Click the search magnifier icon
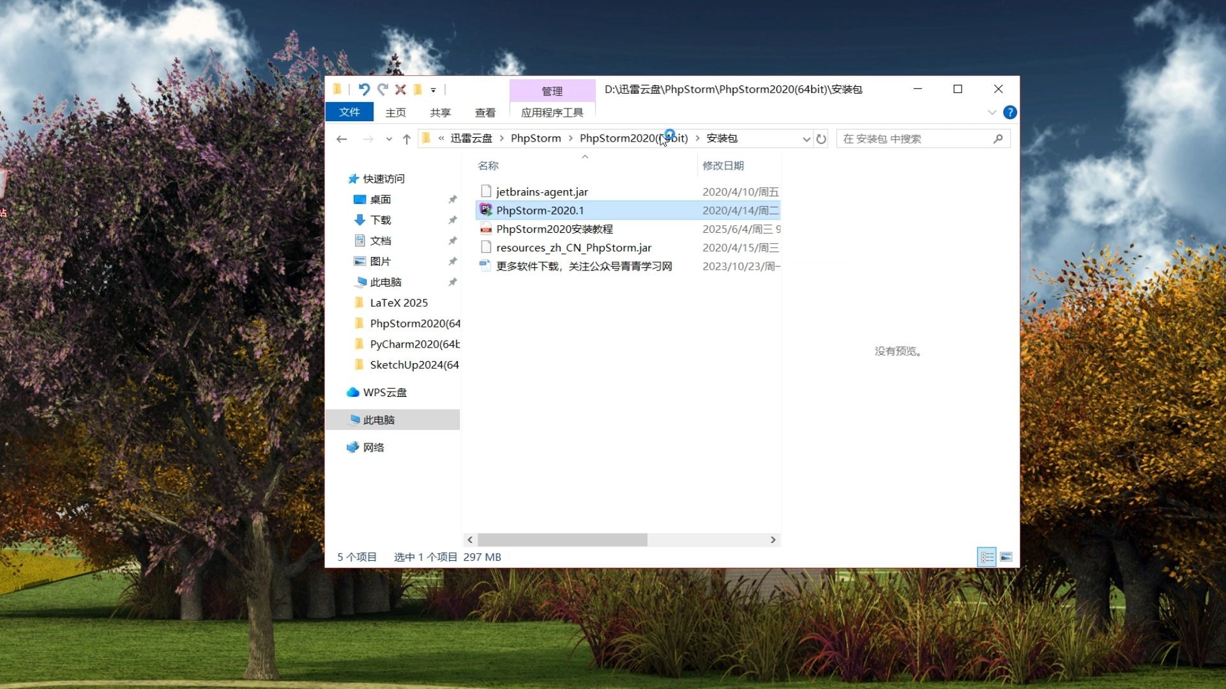 tap(998, 138)
